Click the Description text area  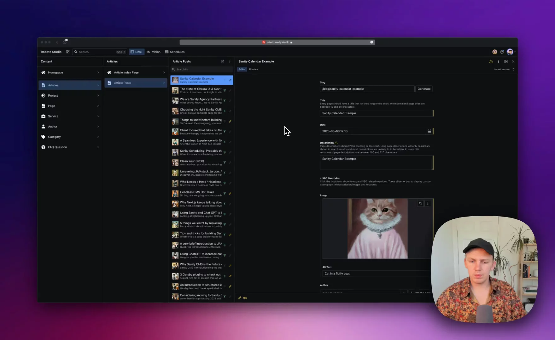point(377,163)
